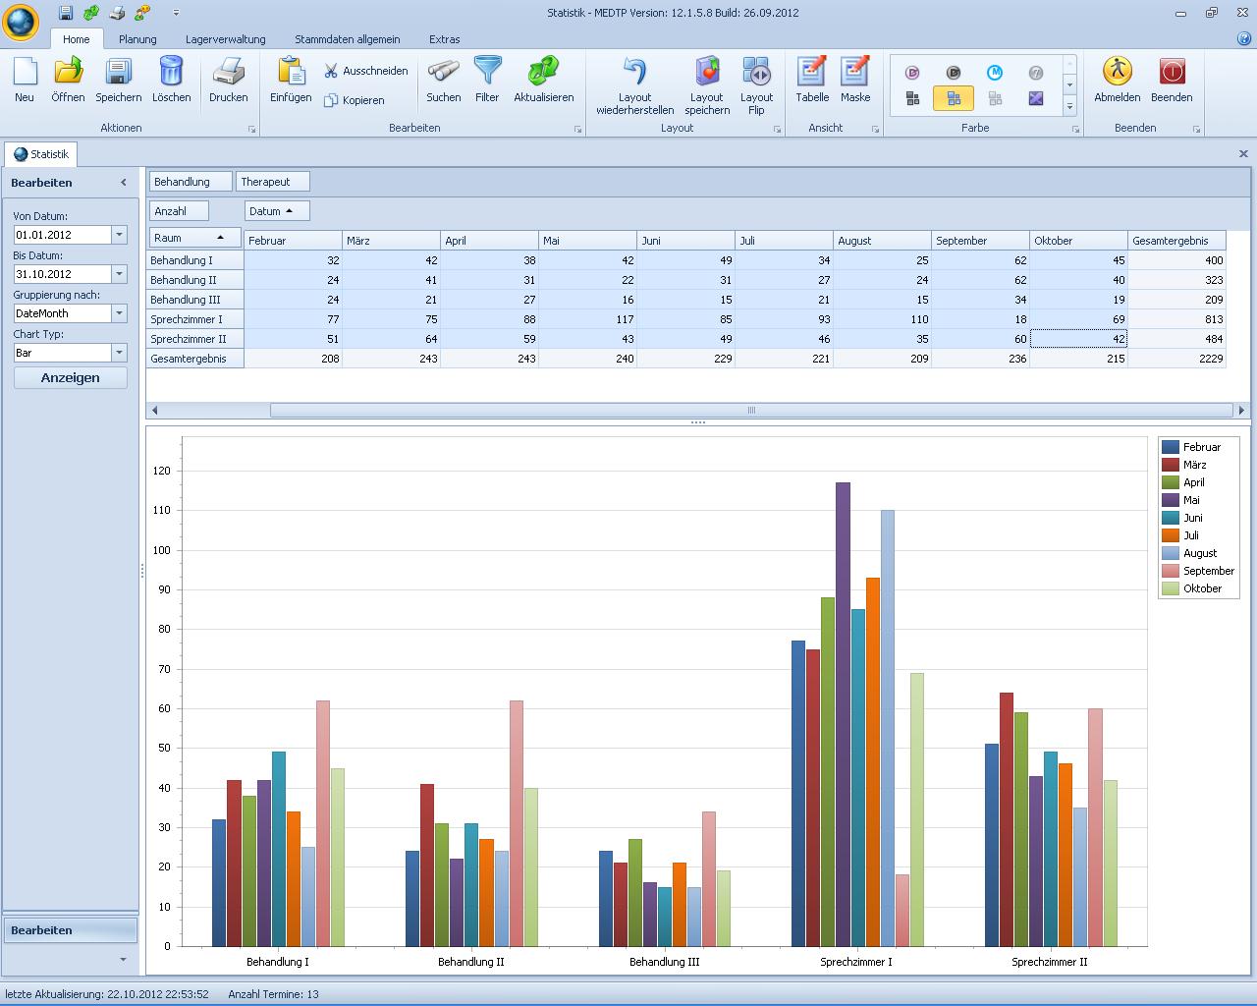The image size is (1257, 1006).
Task: Click the Neu document icon
Action: (25, 73)
